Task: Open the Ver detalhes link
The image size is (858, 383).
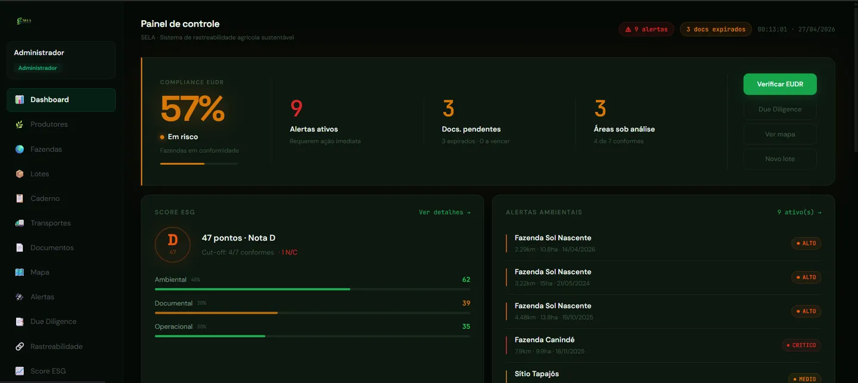Action: (x=444, y=212)
